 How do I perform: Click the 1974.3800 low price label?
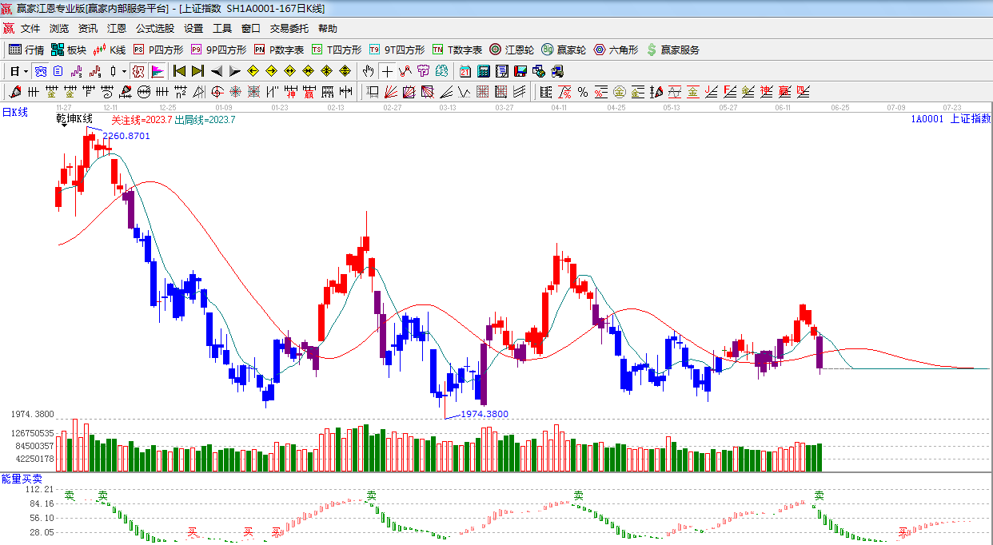[485, 414]
